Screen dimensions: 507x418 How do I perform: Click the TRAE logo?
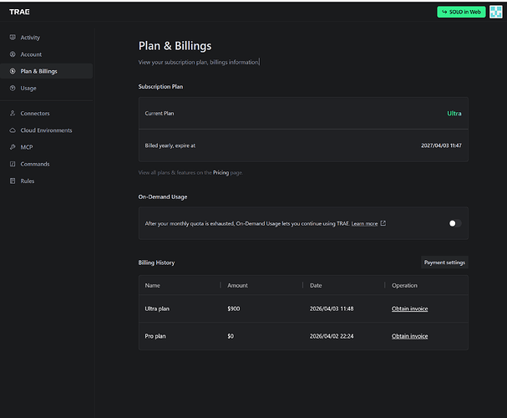[19, 12]
